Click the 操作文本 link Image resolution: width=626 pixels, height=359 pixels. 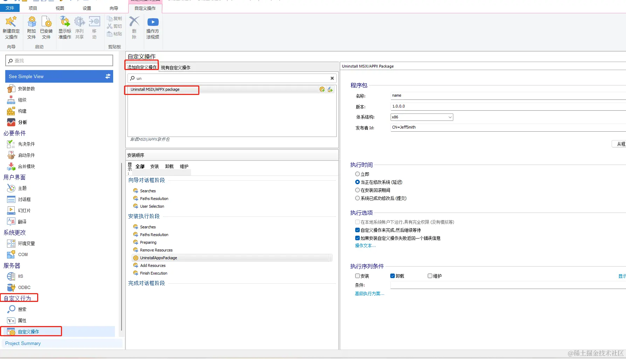[x=365, y=246]
